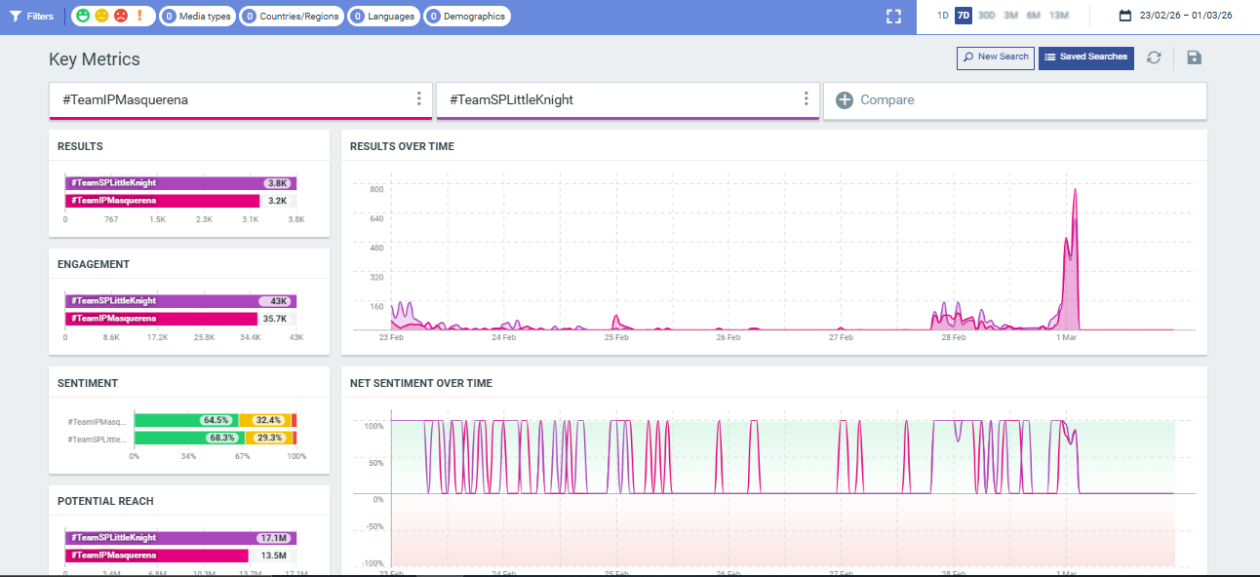The image size is (1260, 577).
Task: Select the 1D time range tab
Action: (942, 16)
